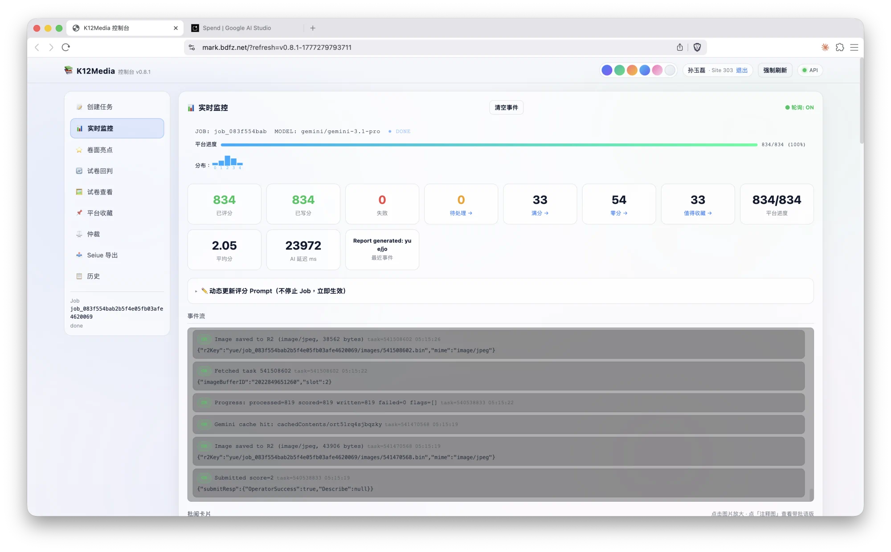891x552 pixels.
Task: Click the site settings icon beside the URL
Action: [x=192, y=47]
